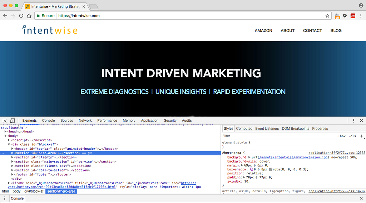
Task: Toggle the .cls element classes panel
Action: pyautogui.click(x=352, y=136)
